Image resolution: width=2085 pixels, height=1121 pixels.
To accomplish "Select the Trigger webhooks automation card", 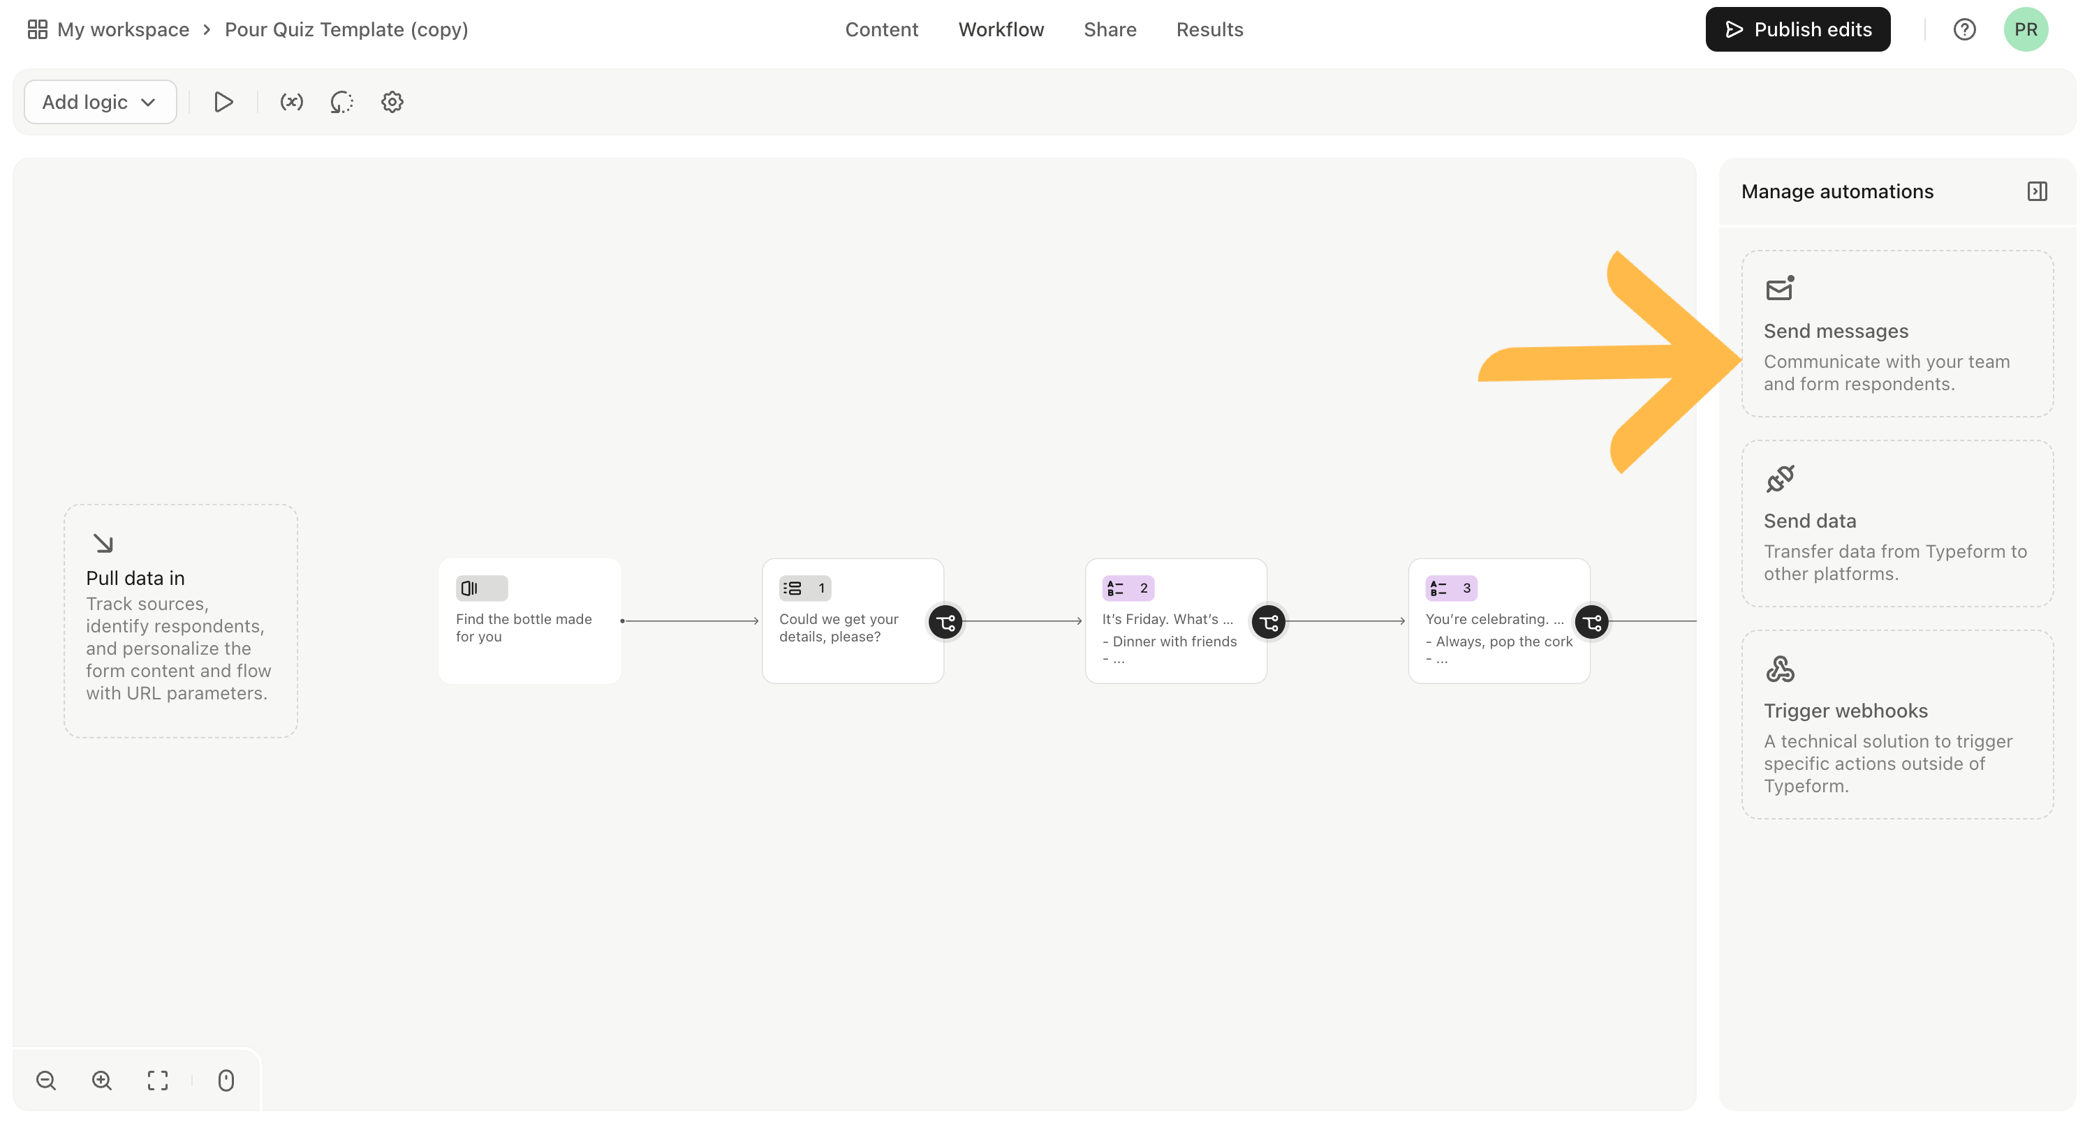I will [x=1896, y=725].
